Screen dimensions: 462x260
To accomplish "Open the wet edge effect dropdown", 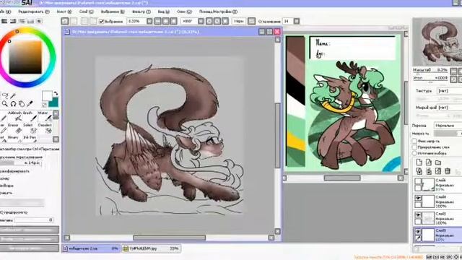I will [449, 108].
